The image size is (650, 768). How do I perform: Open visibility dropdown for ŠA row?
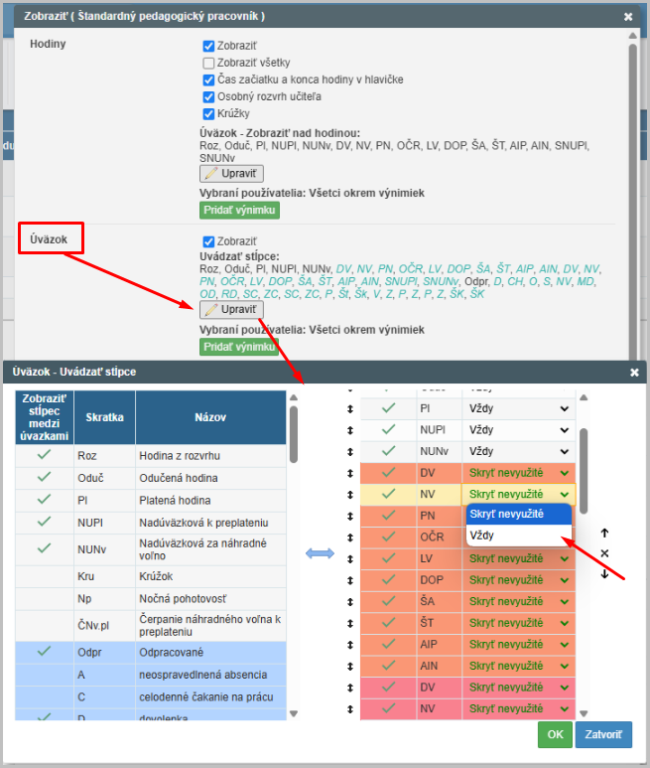518,601
